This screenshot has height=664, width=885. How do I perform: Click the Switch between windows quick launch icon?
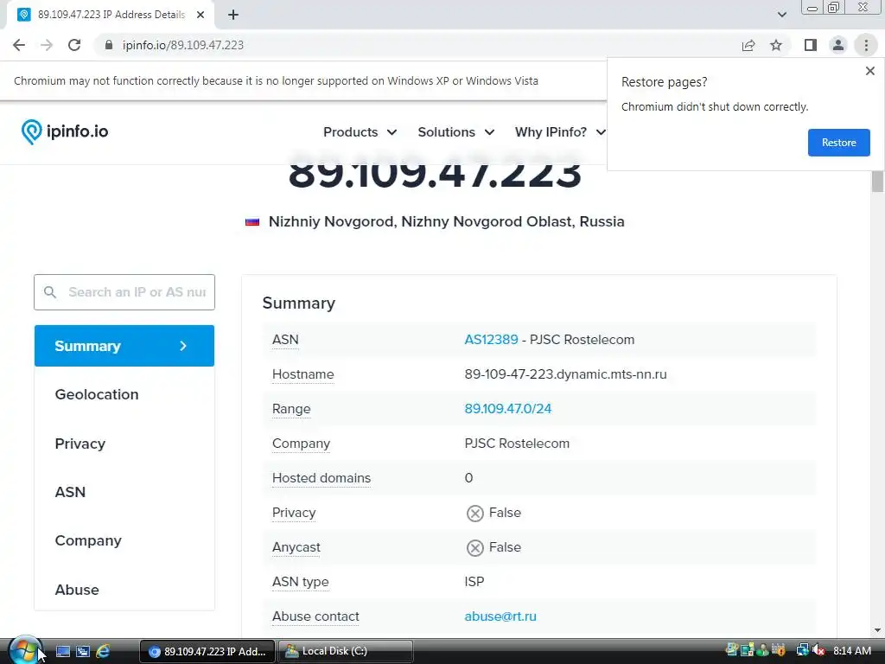[83, 652]
